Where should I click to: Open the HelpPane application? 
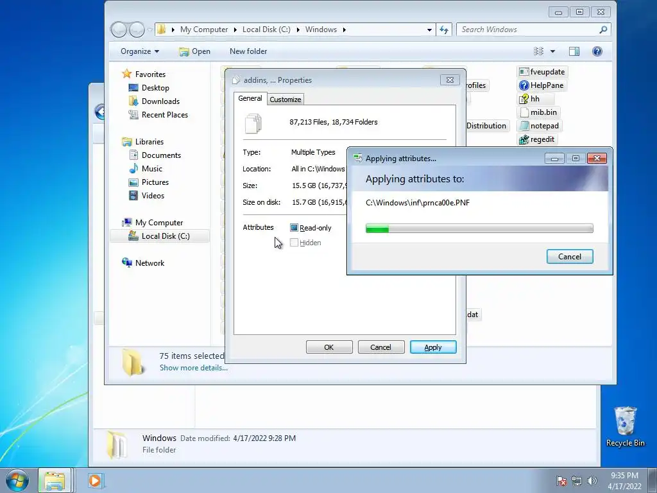click(x=542, y=85)
